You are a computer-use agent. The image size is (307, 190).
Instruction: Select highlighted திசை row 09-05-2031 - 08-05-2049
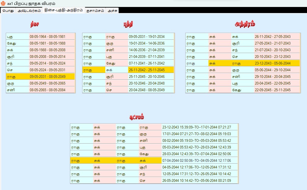[40, 76]
